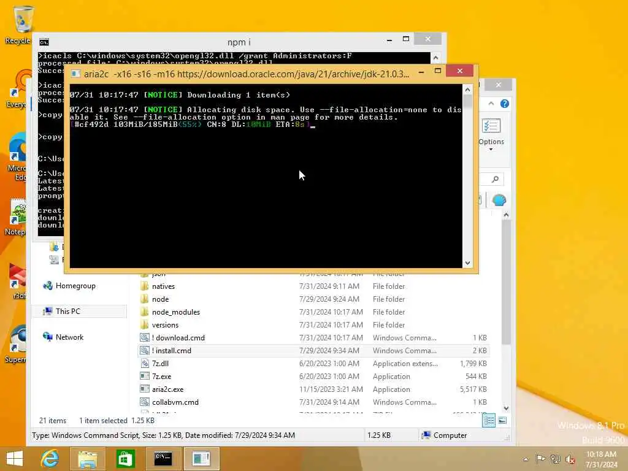Select the node folder row

tap(313, 299)
